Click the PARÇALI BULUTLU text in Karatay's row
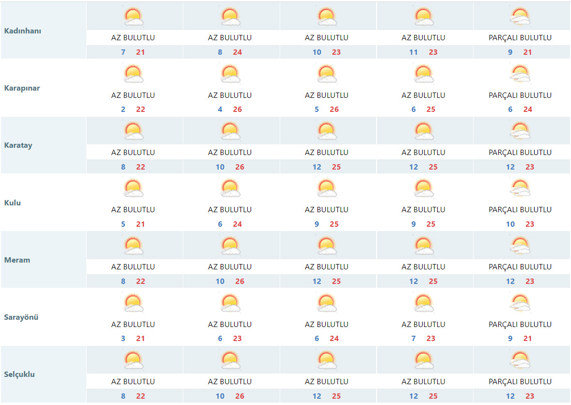This screenshot has width=571, height=405. pyautogui.click(x=520, y=152)
